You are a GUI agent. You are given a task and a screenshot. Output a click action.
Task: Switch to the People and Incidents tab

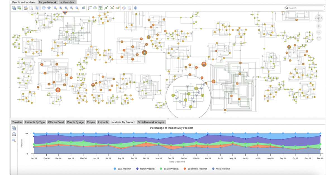[x=24, y=2]
